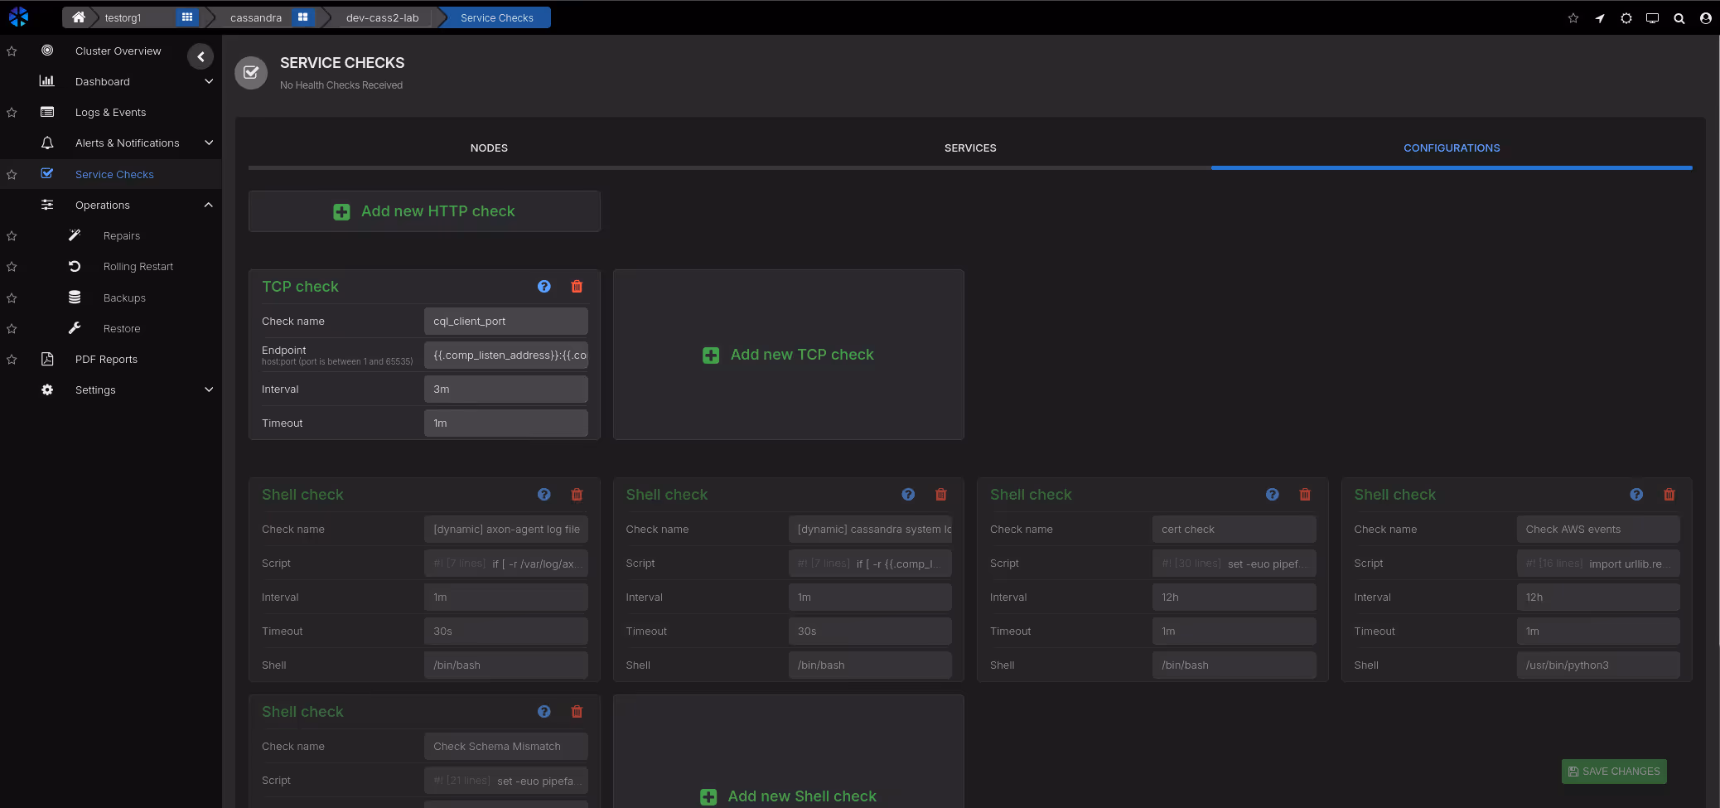The width and height of the screenshot is (1720, 808).
Task: Click the home icon in breadcrumb
Action: pyautogui.click(x=79, y=17)
